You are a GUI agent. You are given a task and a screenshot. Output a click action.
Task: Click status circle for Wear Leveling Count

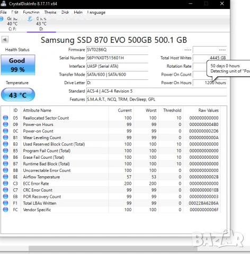tap(6, 138)
